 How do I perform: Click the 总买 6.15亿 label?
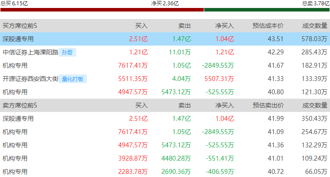14,4
